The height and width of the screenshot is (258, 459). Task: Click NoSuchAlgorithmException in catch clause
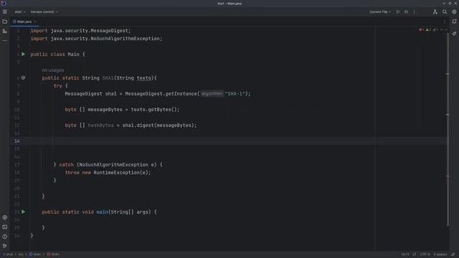point(113,165)
